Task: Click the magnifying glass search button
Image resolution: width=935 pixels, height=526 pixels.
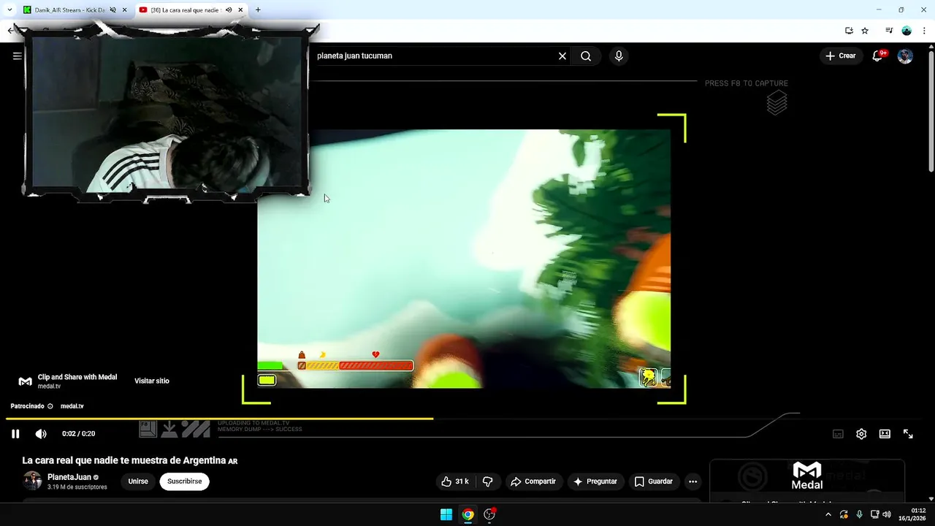Action: pyautogui.click(x=586, y=56)
